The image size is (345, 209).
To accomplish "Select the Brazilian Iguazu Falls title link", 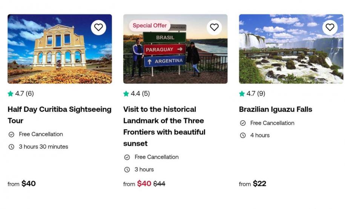I will pos(276,110).
